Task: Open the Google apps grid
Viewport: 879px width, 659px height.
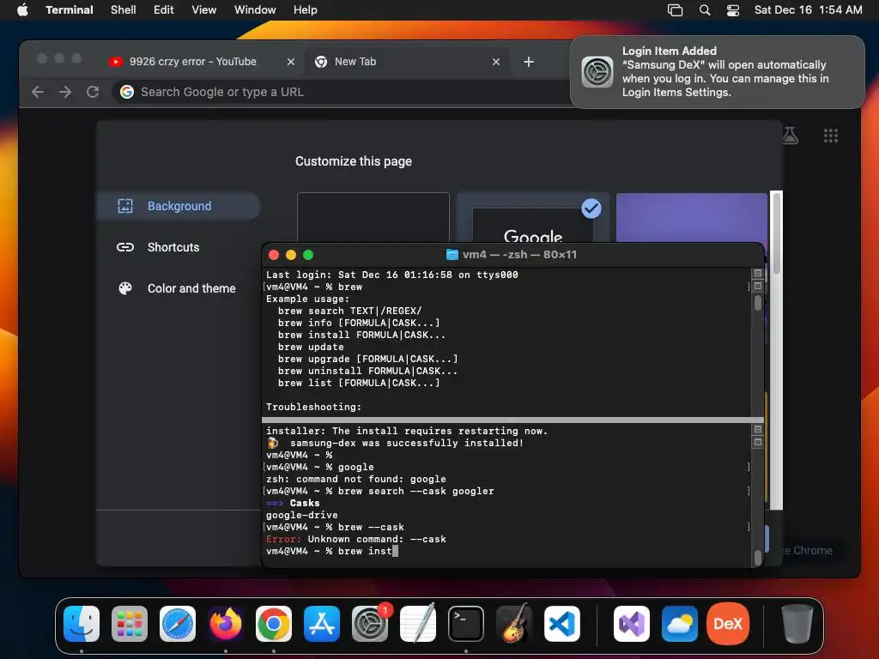Action: coord(830,136)
